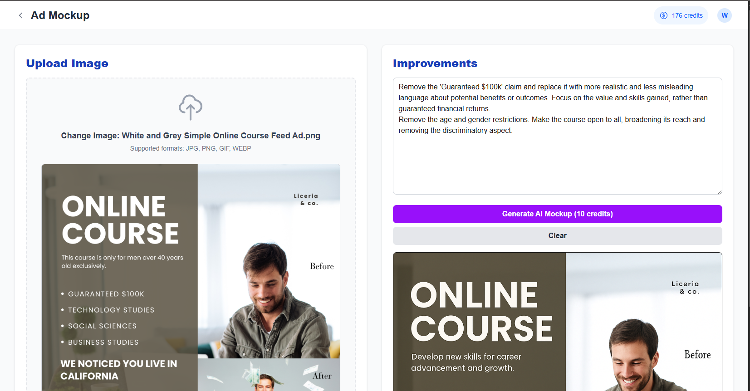
Task: Click the cloud upload icon
Action: click(x=191, y=108)
